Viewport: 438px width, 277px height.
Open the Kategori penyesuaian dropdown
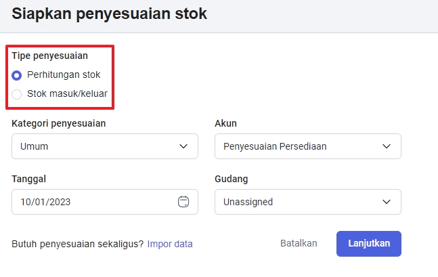pos(105,146)
